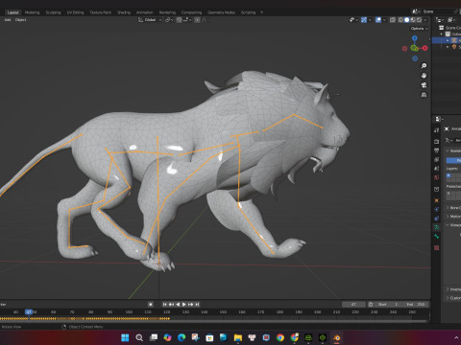This screenshot has height=345, width=461.
Task: Toggle auto keying record button
Action: point(151,304)
